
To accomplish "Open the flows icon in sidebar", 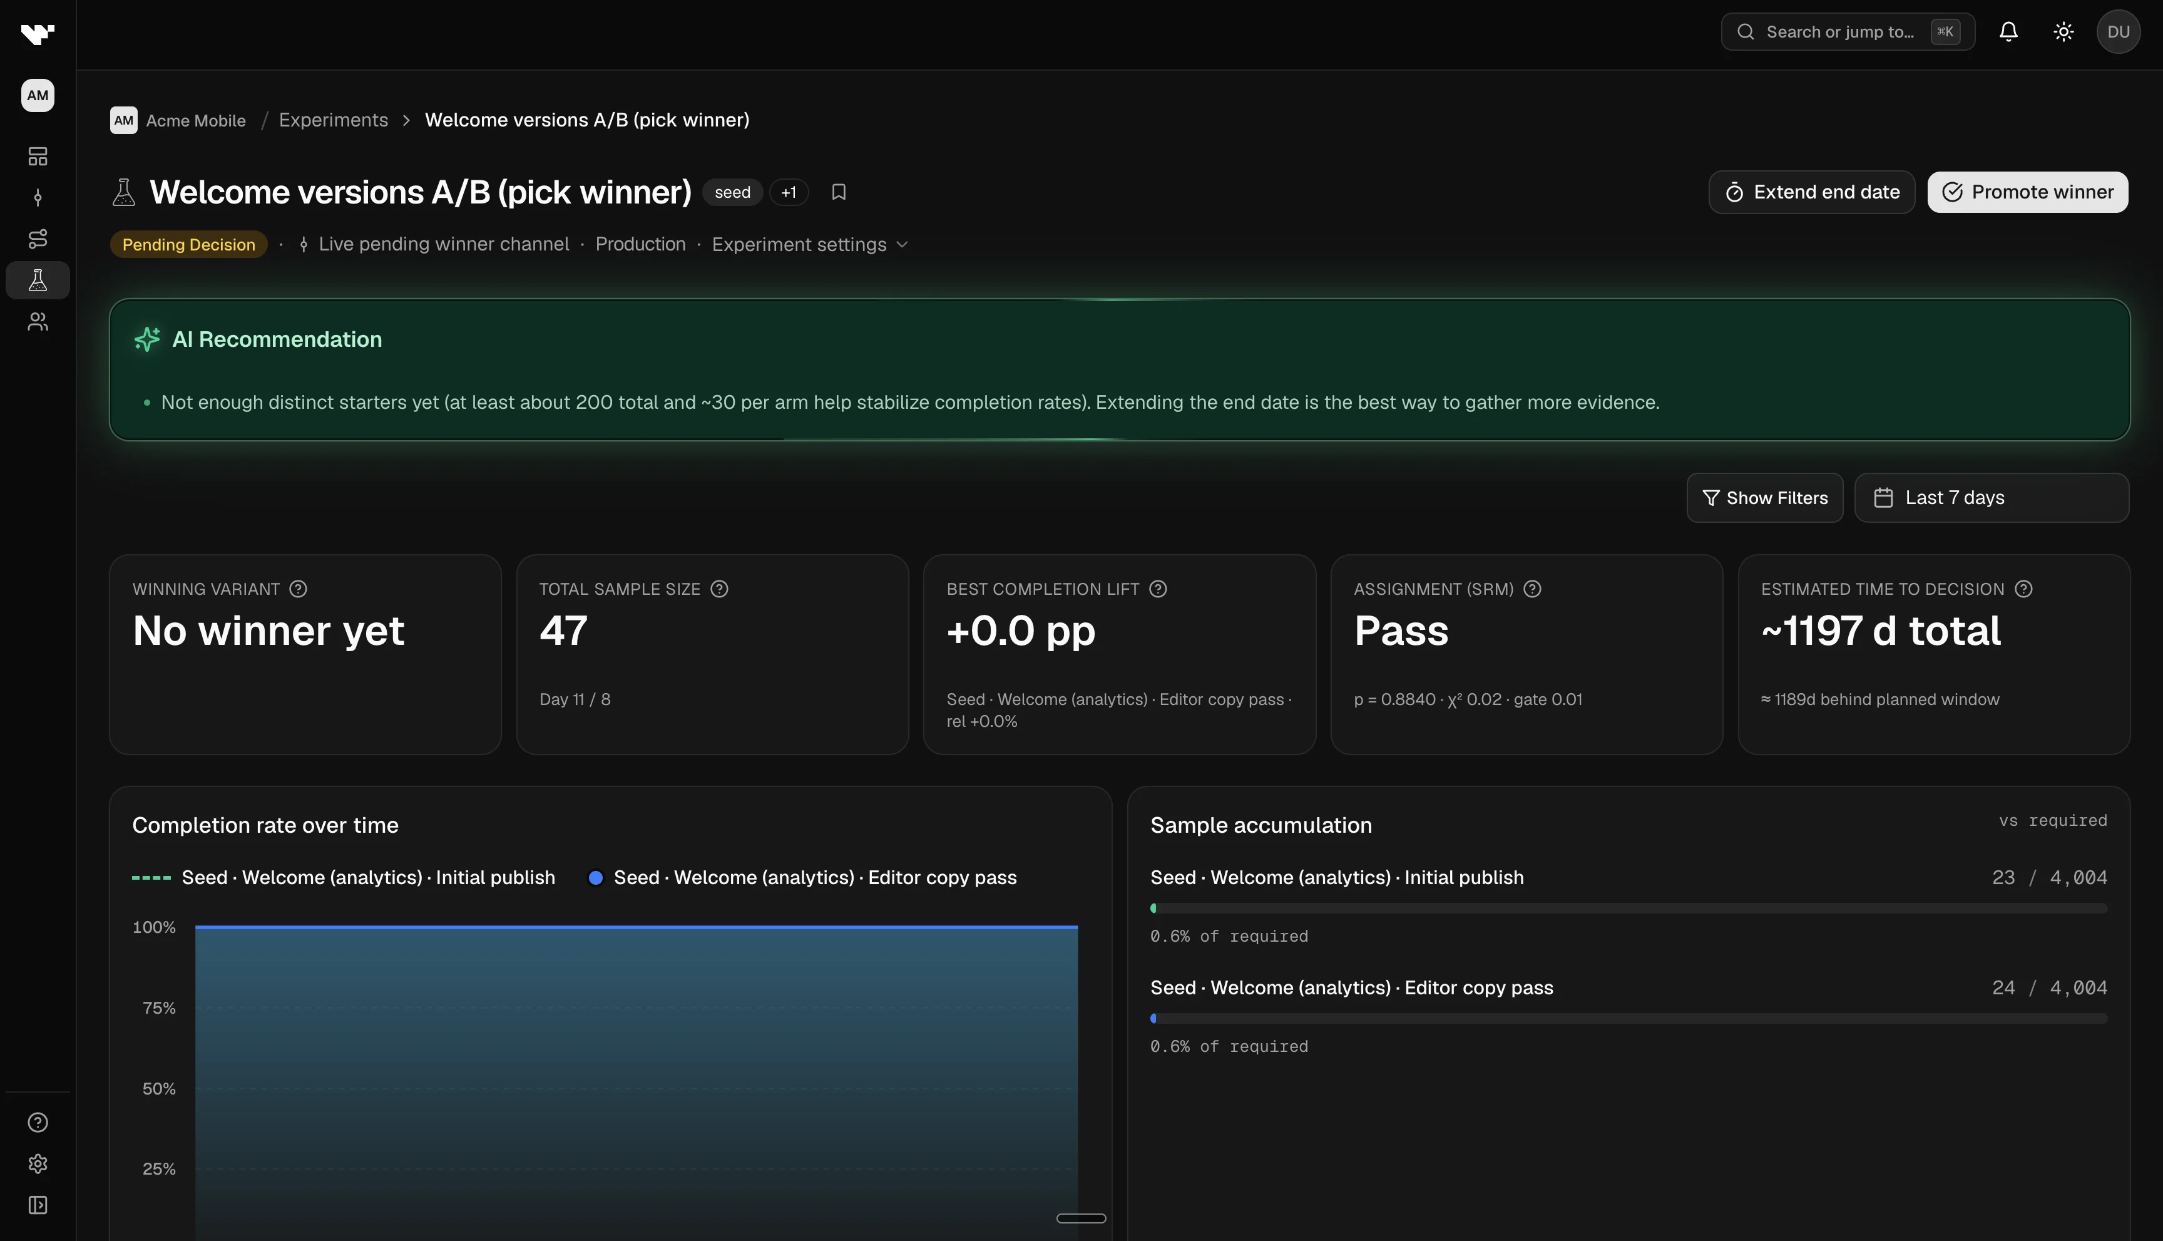I will [38, 239].
